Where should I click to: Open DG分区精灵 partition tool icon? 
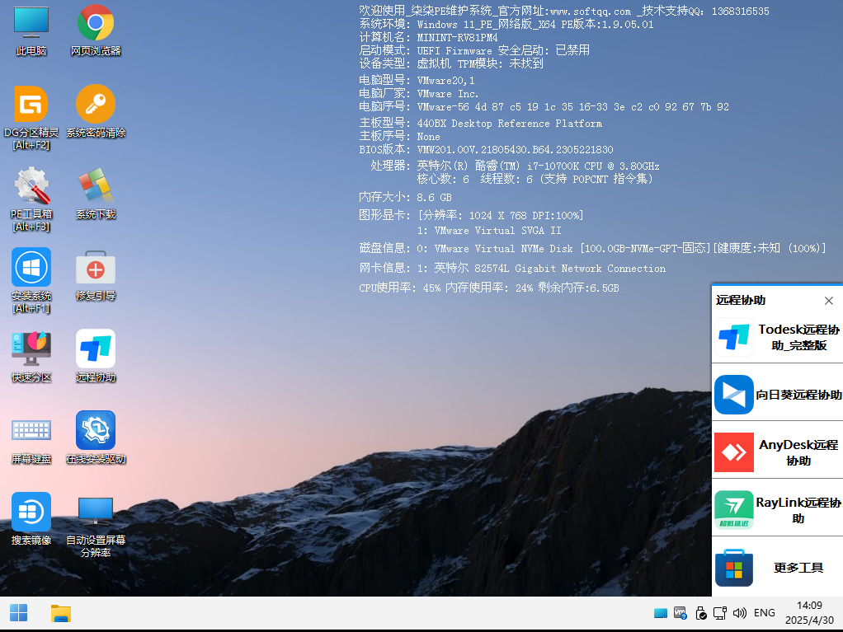tap(31, 104)
